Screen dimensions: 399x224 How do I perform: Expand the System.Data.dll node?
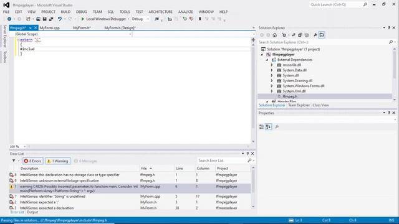tap(272, 70)
